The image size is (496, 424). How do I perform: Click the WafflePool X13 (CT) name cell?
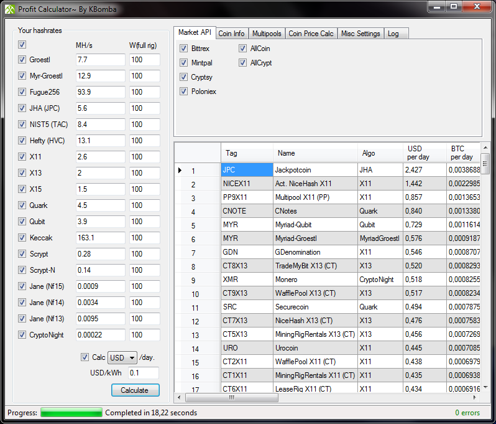(x=315, y=293)
